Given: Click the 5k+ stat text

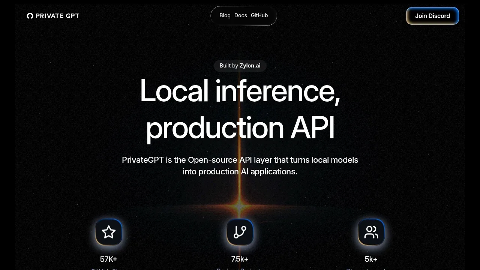Looking at the screenshot, I should pyautogui.click(x=371, y=259).
